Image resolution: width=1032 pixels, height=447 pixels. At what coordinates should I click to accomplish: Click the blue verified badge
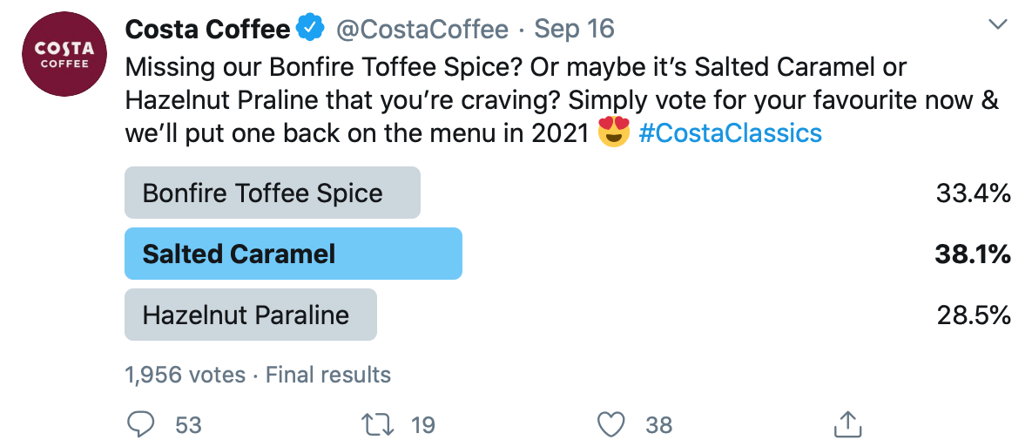310,30
